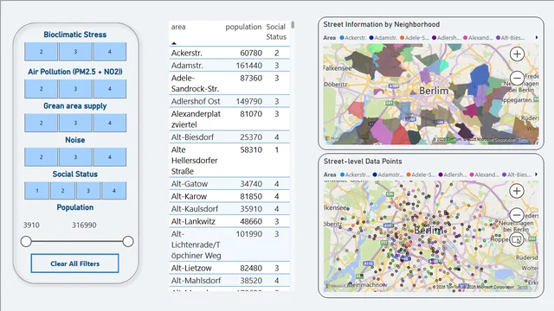Screen dimensions: 554x311
Task: Select Bioclimatic Stress value 2
Action: [41, 52]
